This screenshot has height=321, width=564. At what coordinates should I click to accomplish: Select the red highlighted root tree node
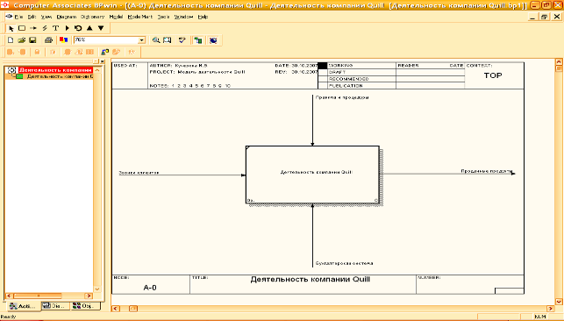[56, 70]
